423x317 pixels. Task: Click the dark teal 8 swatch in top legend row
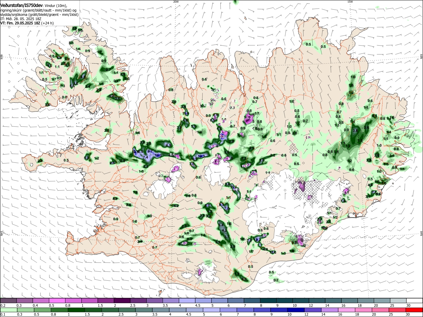268,300
